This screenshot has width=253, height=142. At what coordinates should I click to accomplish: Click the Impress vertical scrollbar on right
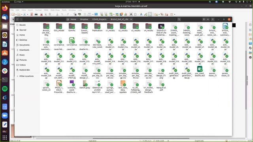pyautogui.click(x=246, y=80)
